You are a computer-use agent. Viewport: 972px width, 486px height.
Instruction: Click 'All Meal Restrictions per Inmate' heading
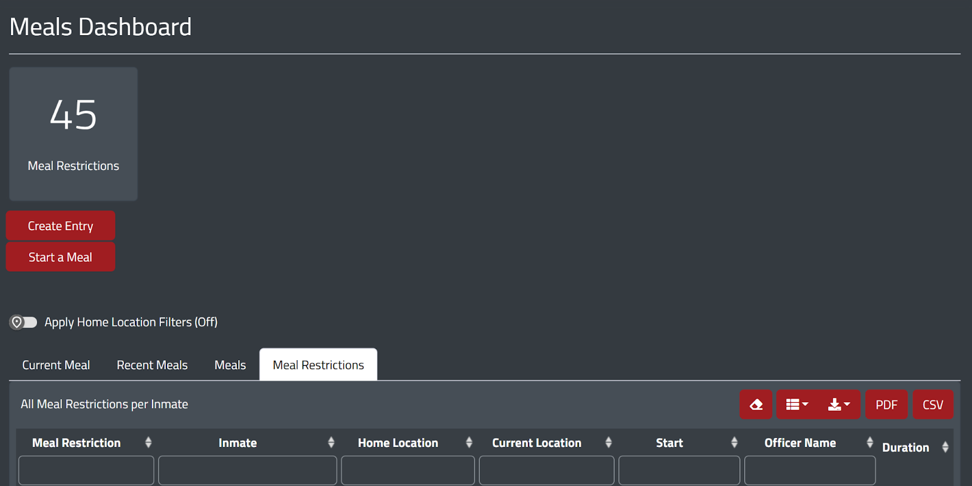(104, 404)
